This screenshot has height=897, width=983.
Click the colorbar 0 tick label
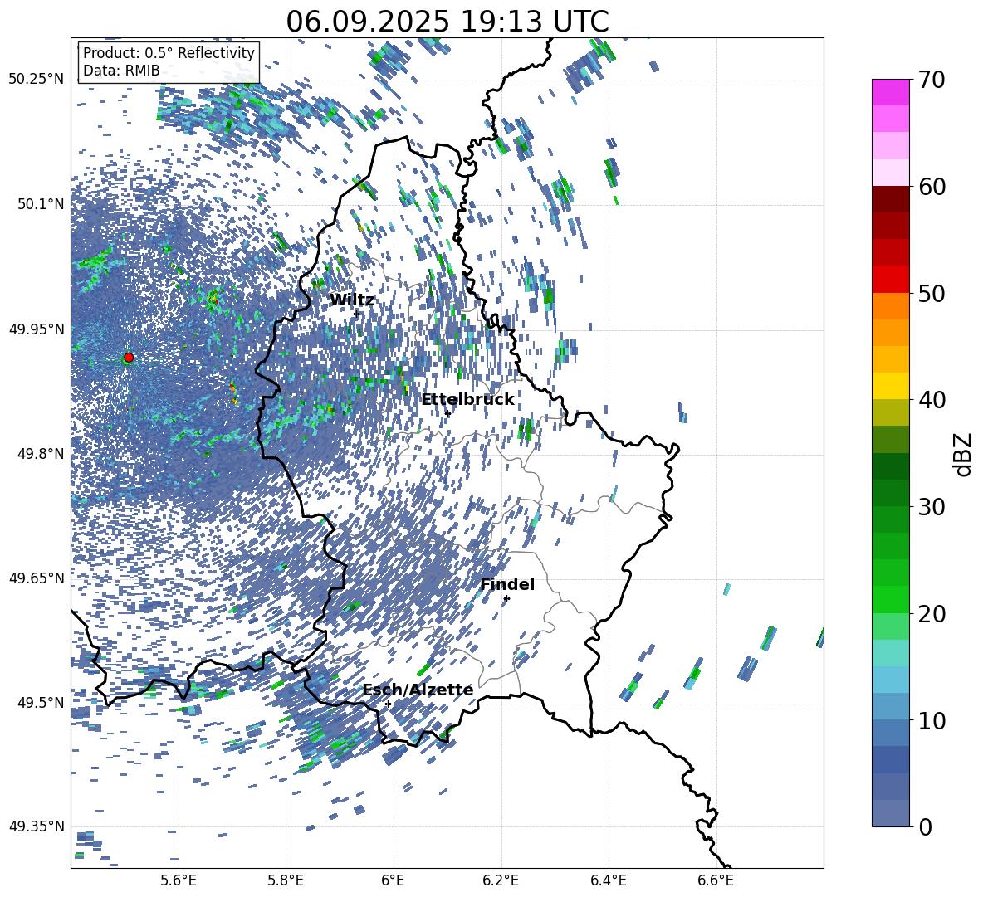925,826
